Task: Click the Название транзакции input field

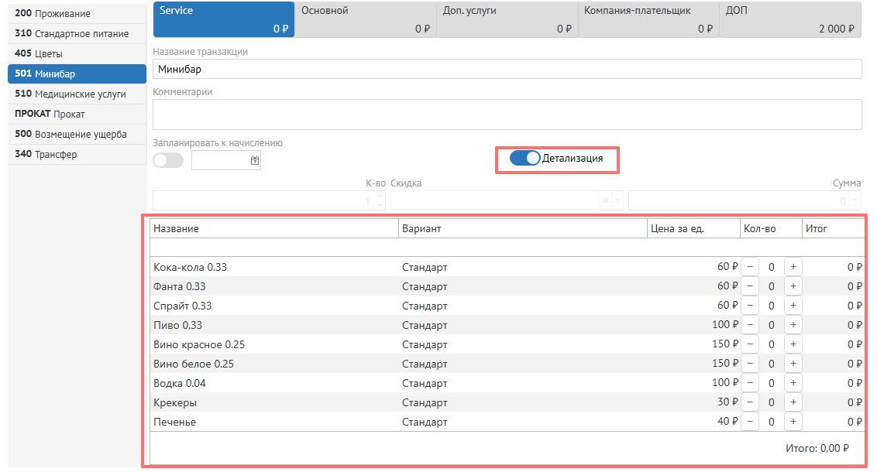Action: tap(507, 69)
